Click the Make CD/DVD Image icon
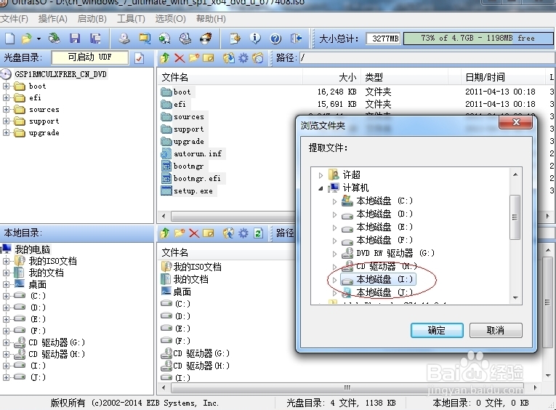The width and height of the screenshot is (556, 410). click(124, 39)
